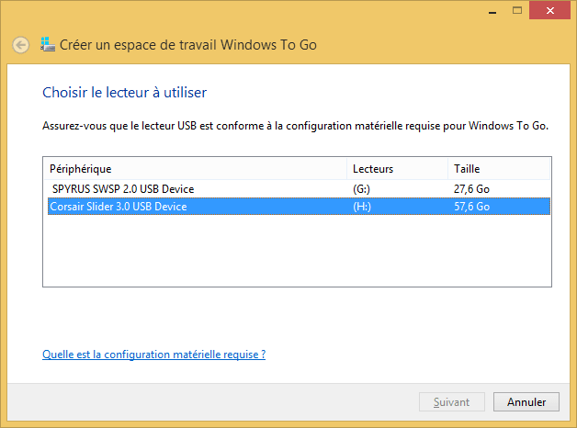Click the back arrow button
This screenshot has height=428, width=577.
[x=20, y=44]
